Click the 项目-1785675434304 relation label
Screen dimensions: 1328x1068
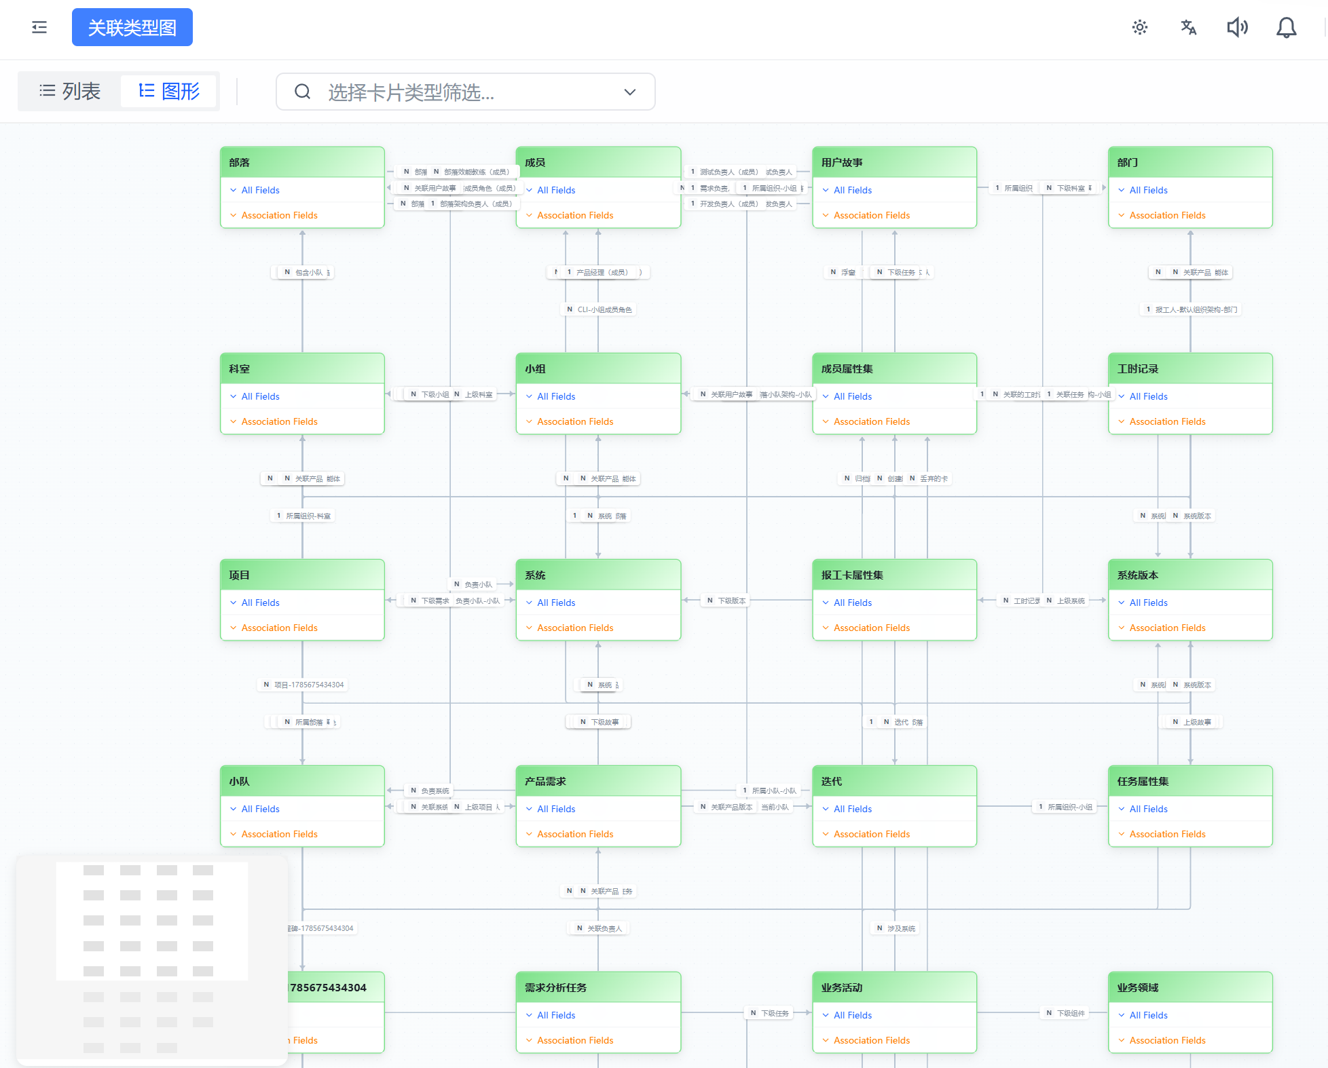tap(303, 685)
